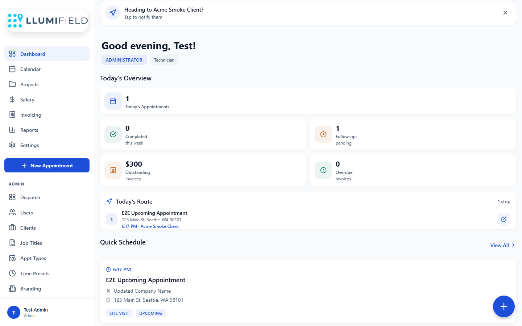The height and width of the screenshot is (326, 522).
Task: Click the Job Titles document icon
Action: tap(12, 243)
